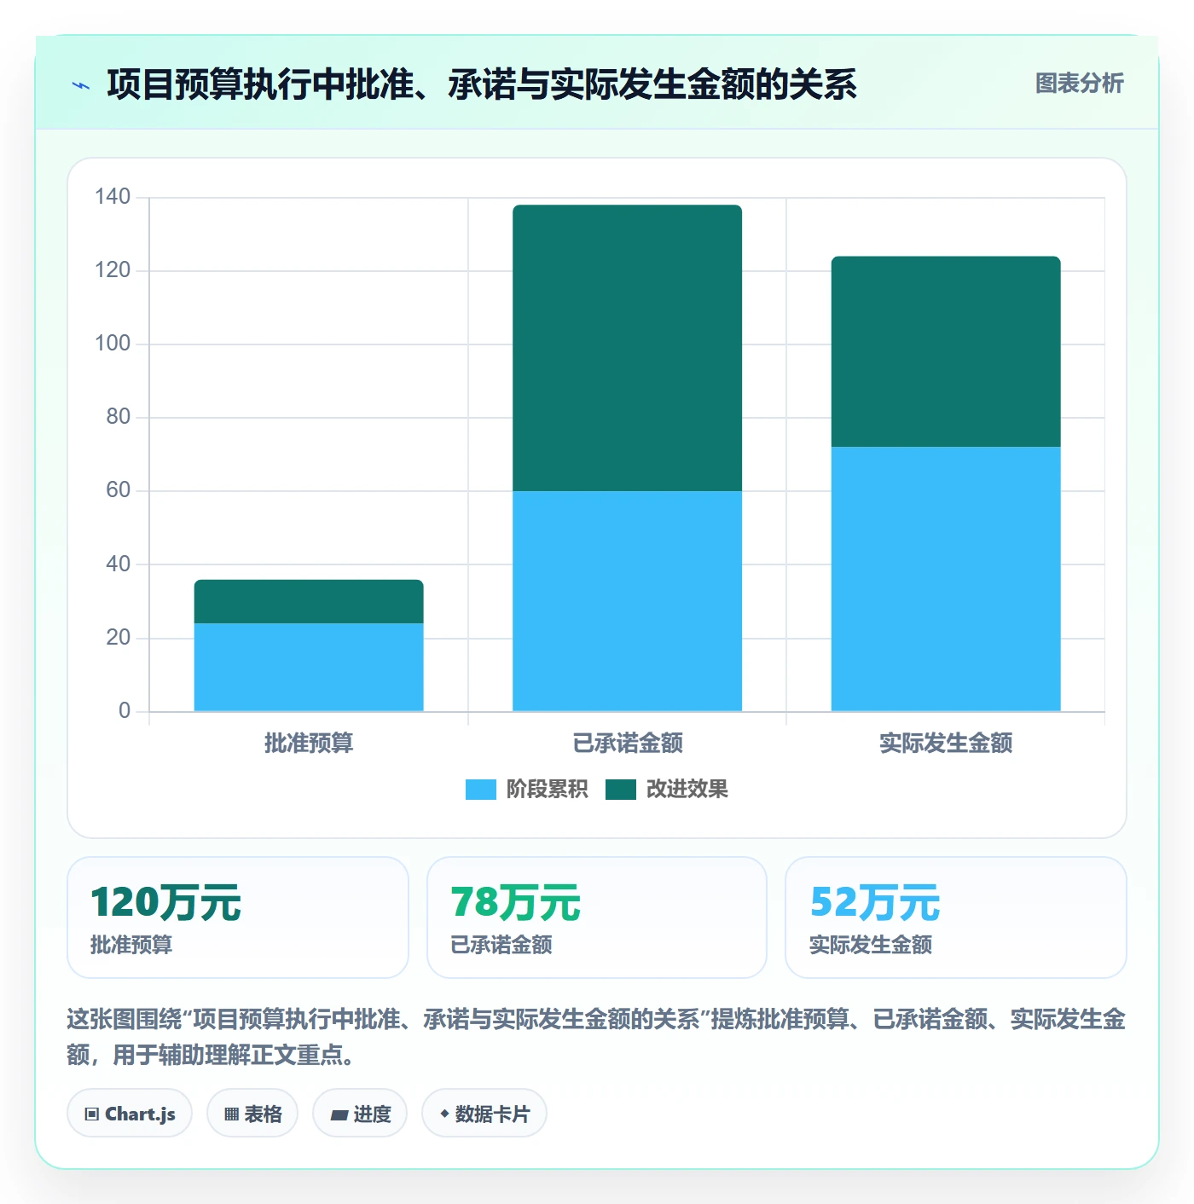Click the diamond icon in 数据卡片 chip
The width and height of the screenshot is (1194, 1204).
(444, 1114)
